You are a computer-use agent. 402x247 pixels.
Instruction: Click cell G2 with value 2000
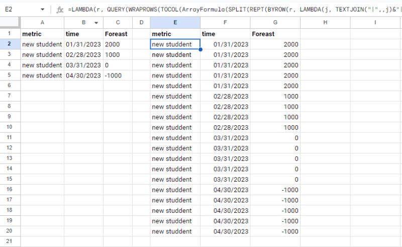(x=275, y=44)
